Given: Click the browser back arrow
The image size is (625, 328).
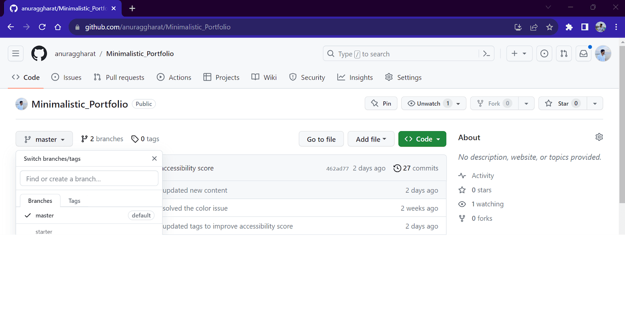Looking at the screenshot, I should pos(11,27).
